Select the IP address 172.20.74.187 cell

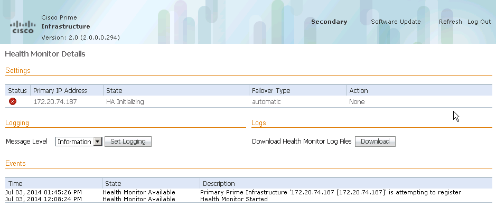[55, 102]
